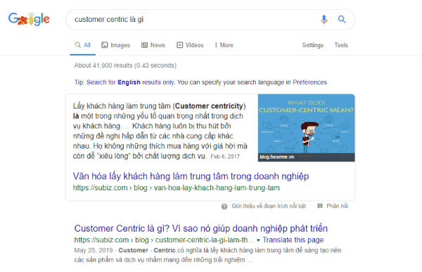Click Translate this page link
Screen dimensions: 422x272
pos(293,240)
